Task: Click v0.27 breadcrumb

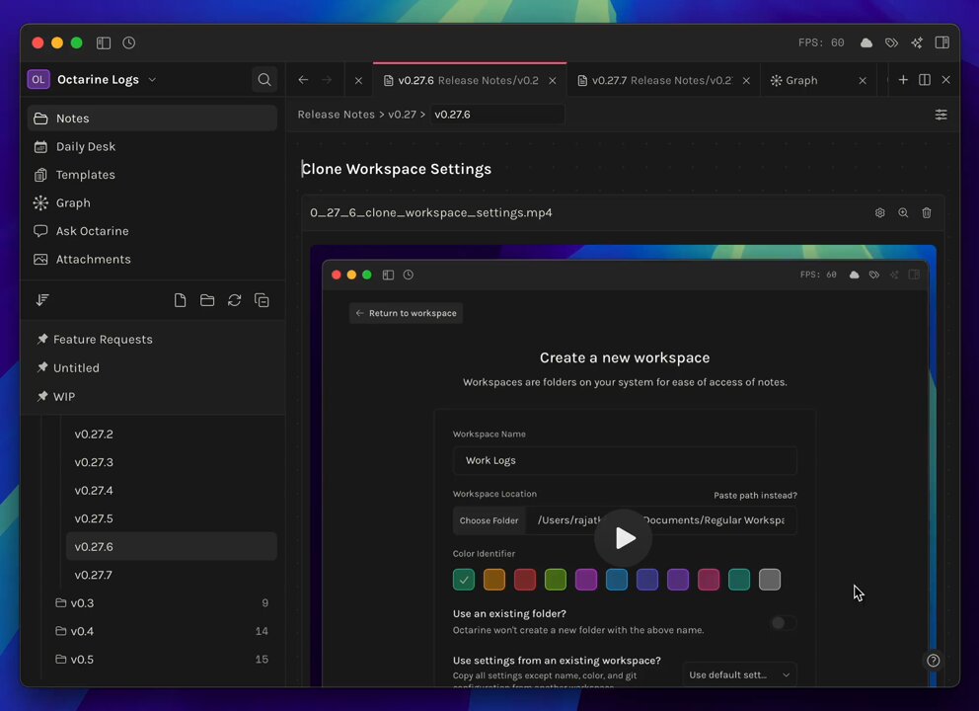Action: coord(402,115)
